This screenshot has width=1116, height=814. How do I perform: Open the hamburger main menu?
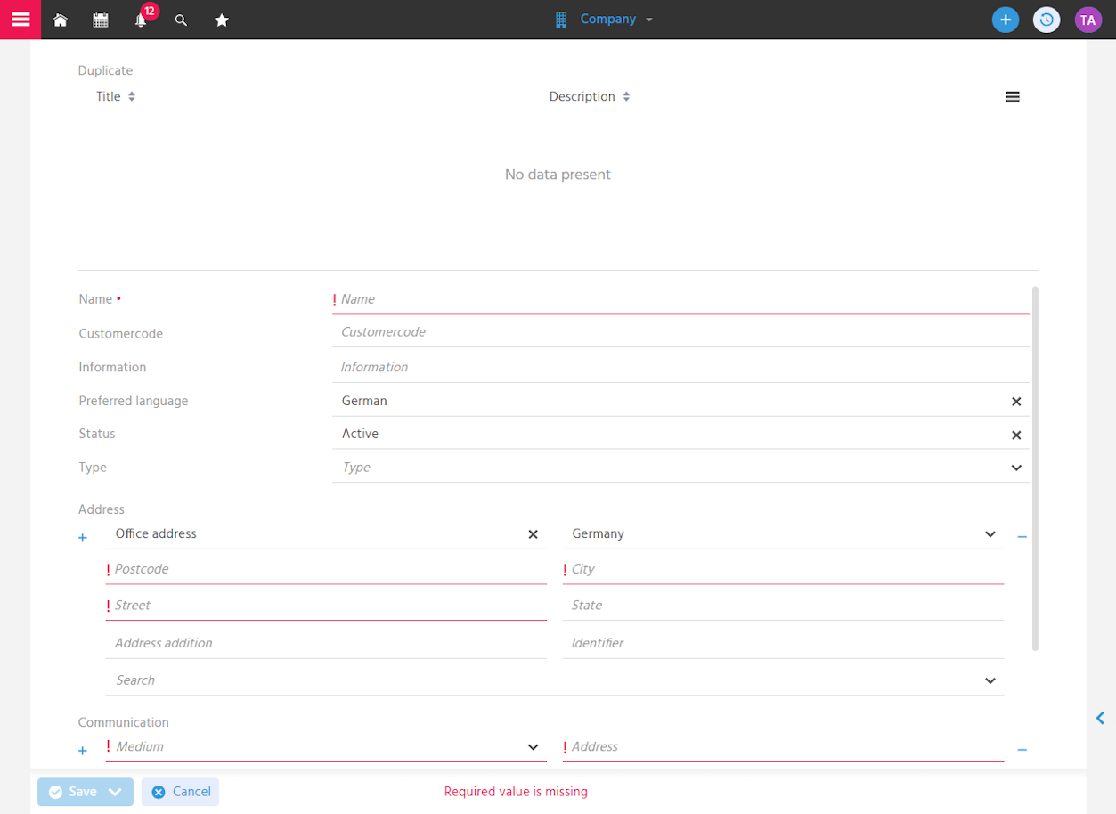[x=20, y=19]
